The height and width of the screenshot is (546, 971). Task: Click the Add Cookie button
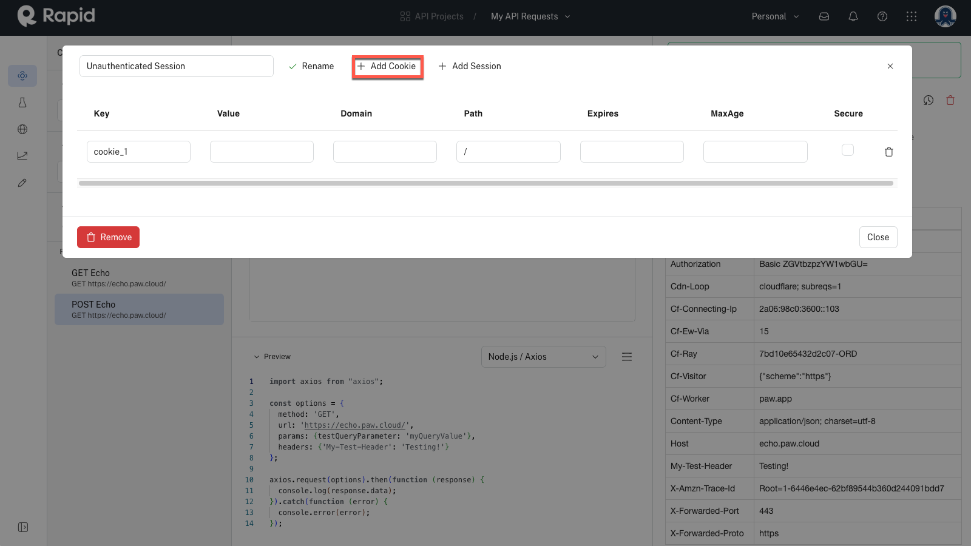point(387,66)
